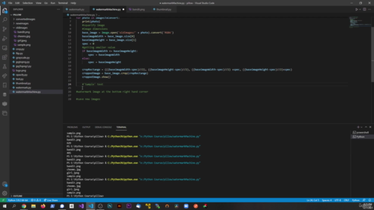Open File Explorer from the taskbar
Viewport: 374px width, 210px height.
click(x=33, y=206)
